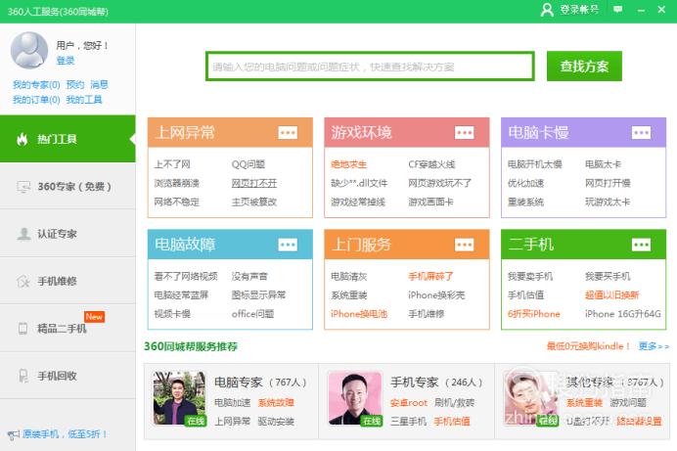677x451 pixels.
Task: Select iPhone 16G升64G option
Action: [622, 314]
